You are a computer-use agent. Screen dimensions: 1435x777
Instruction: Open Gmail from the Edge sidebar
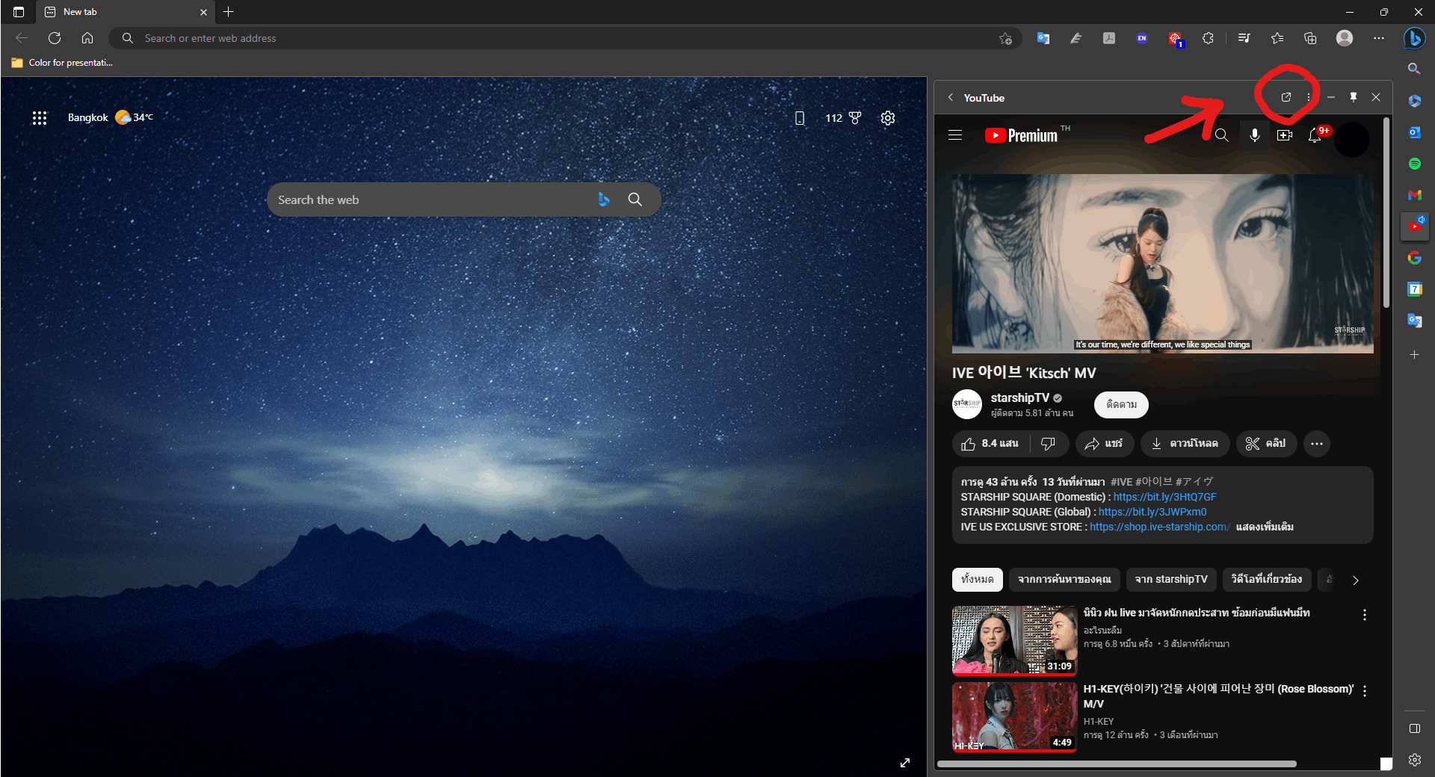click(1413, 195)
